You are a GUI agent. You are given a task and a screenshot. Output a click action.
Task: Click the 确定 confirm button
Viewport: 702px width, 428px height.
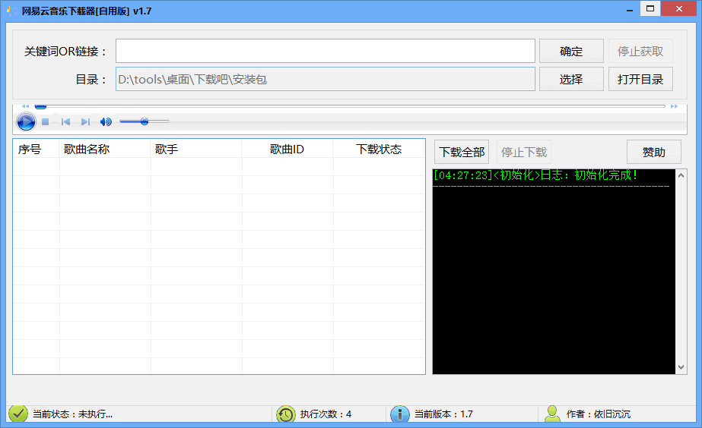pos(571,51)
